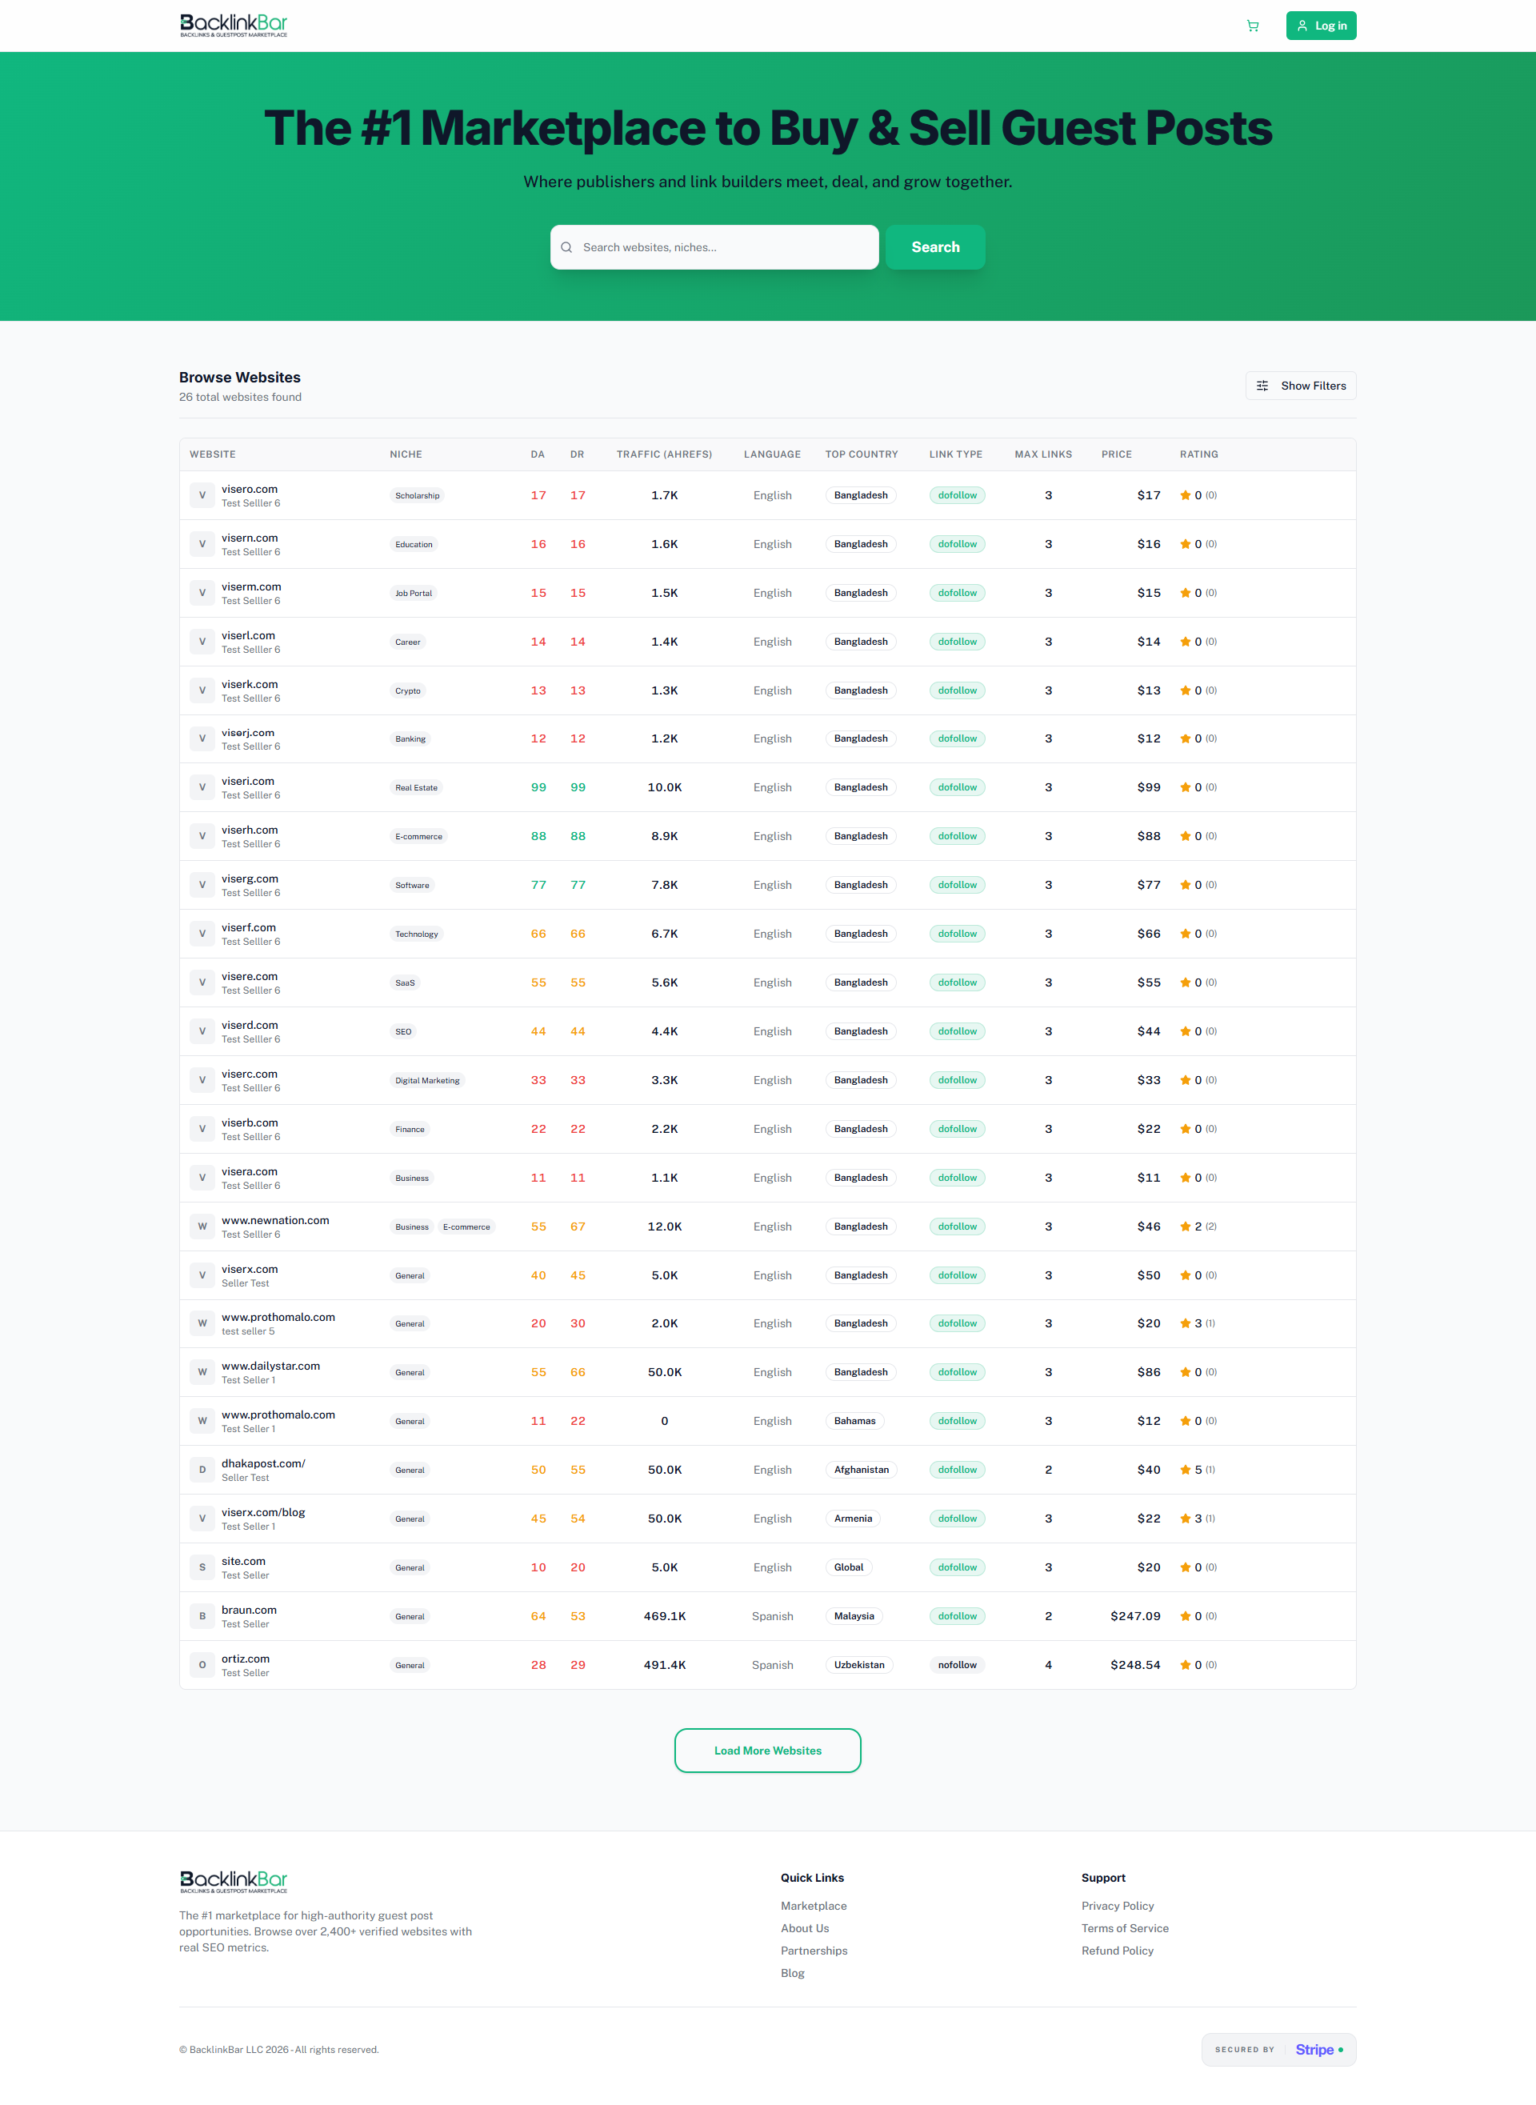Viewport: 1536px width, 2105px height.
Task: Click the nofollow badge on ortiz.com row
Action: pyautogui.click(x=957, y=1665)
